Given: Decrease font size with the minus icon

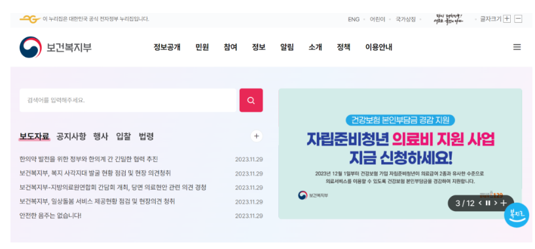Looking at the screenshot, I should 518,19.
